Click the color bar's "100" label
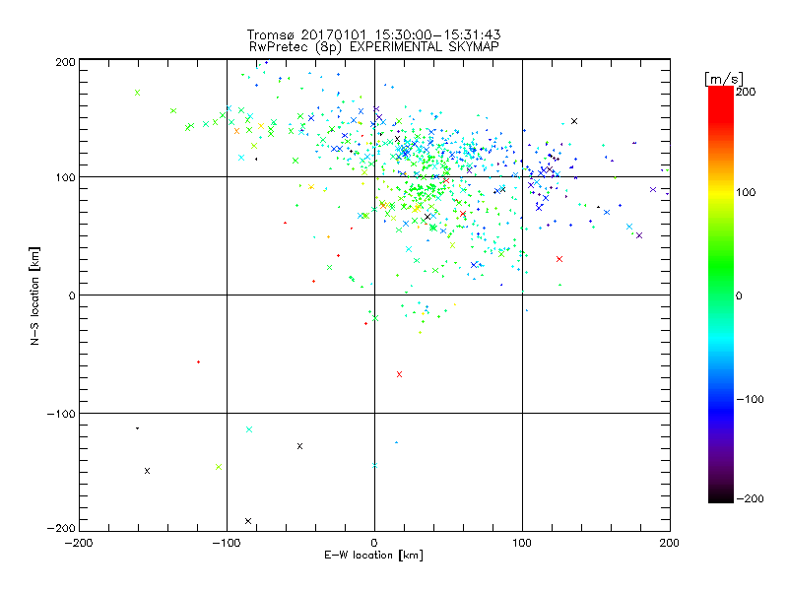The image size is (788, 591). (x=746, y=192)
